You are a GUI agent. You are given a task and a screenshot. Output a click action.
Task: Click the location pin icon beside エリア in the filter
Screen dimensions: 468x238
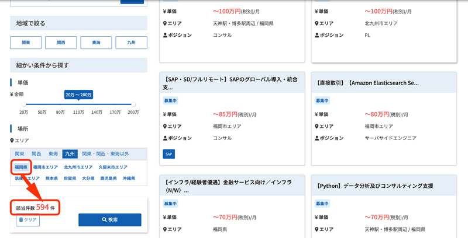tap(12, 141)
